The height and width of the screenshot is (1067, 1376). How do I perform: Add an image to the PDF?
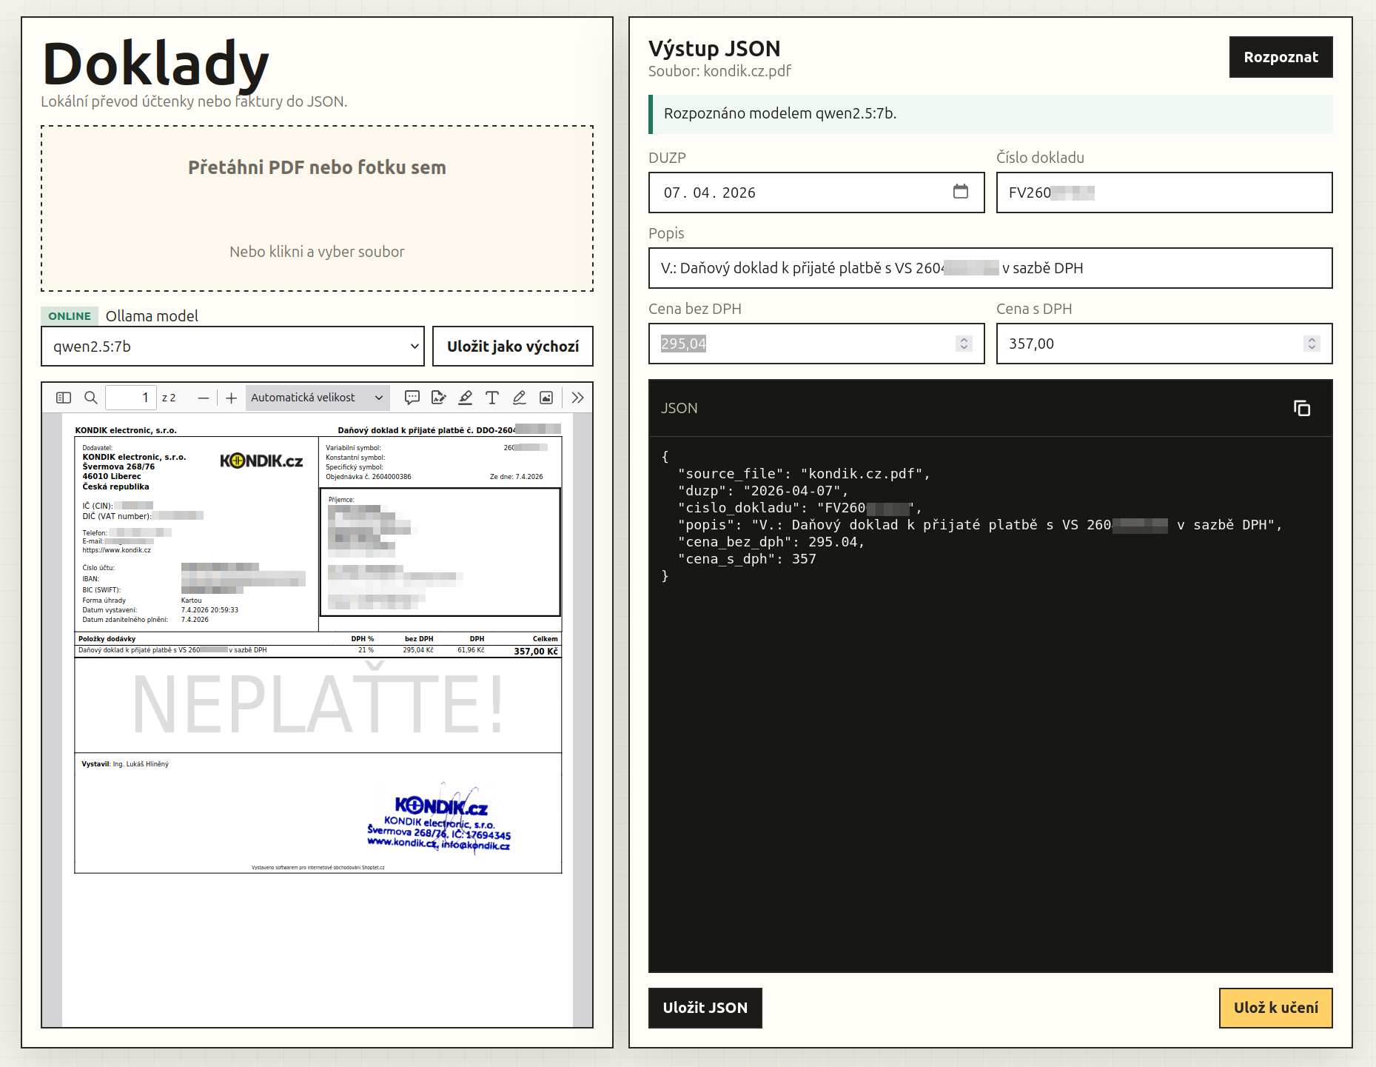pyautogui.click(x=546, y=398)
